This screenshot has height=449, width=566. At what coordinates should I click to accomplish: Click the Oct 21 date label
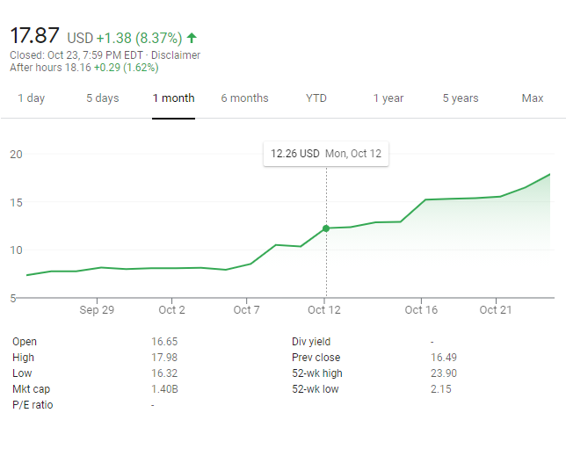[496, 309]
